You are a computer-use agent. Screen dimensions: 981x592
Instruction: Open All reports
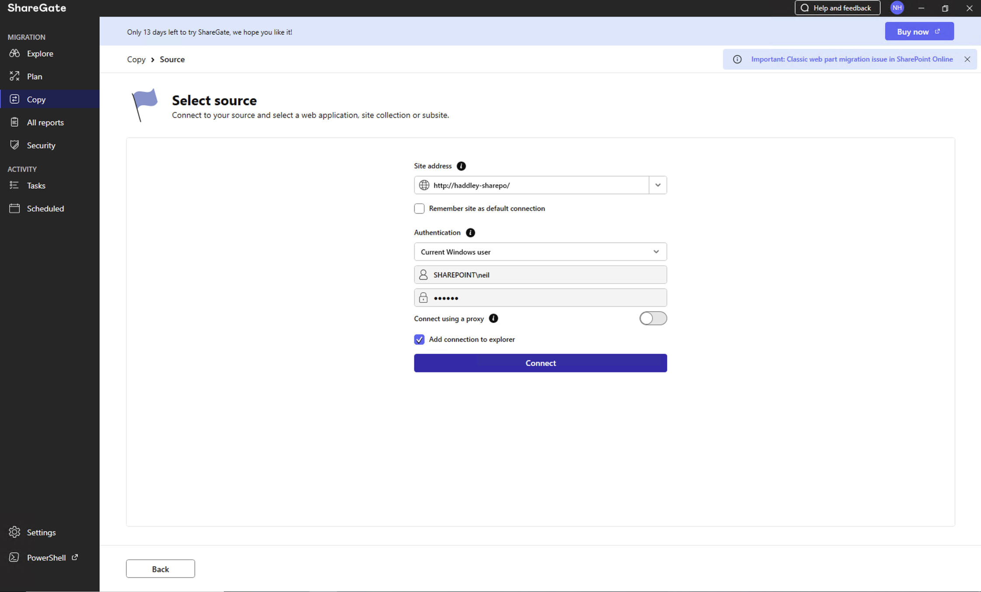pyautogui.click(x=50, y=122)
